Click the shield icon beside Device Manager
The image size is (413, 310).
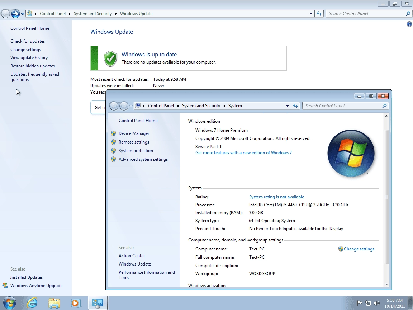tap(113, 133)
